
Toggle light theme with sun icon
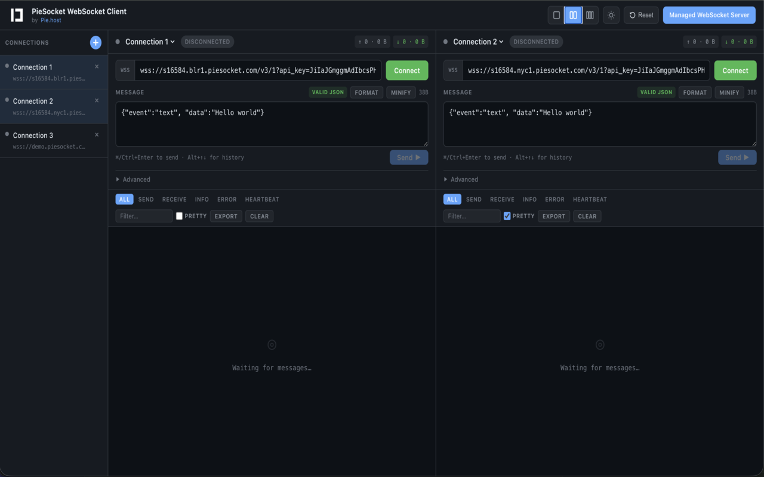click(x=611, y=15)
